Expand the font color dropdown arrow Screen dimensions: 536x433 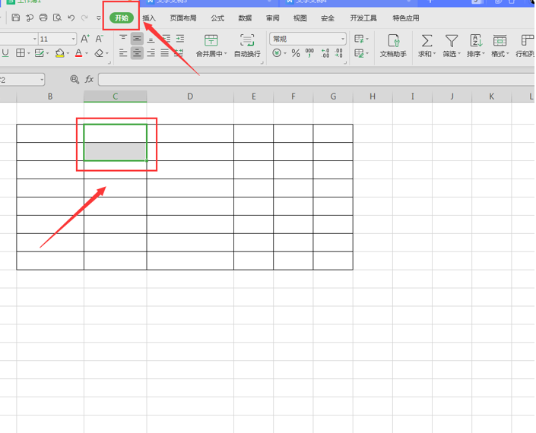click(87, 54)
